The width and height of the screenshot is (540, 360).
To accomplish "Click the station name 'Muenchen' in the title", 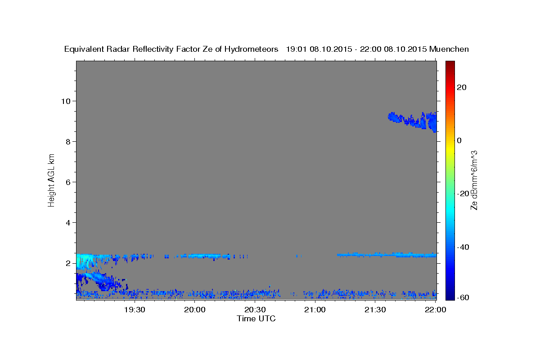I will tap(450, 49).
